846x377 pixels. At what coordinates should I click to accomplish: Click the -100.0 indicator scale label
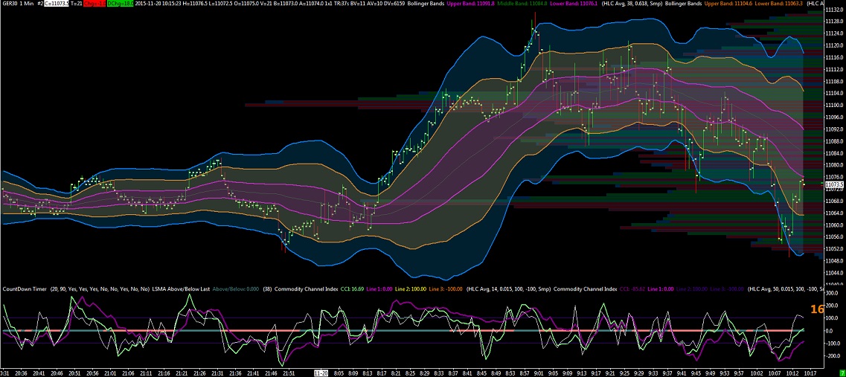[x=834, y=344]
